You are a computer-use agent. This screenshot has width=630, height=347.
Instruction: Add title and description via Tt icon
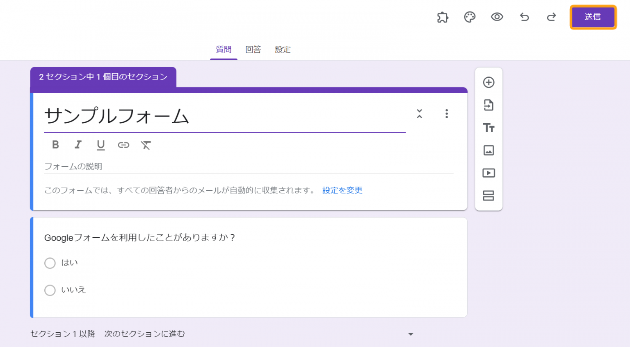point(488,128)
